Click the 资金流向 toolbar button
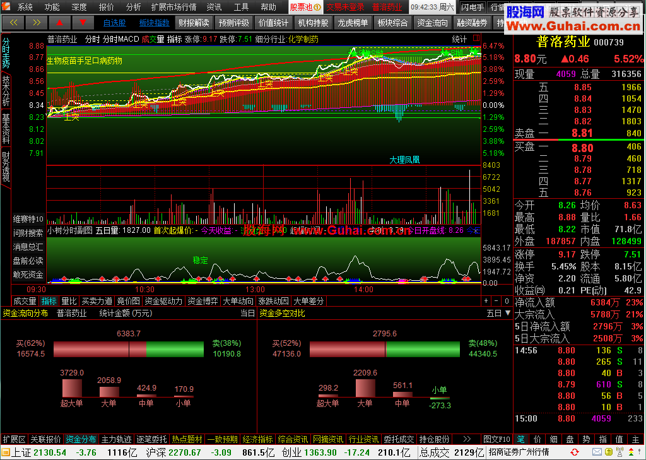Screen dimensions: 646x460 [432, 23]
